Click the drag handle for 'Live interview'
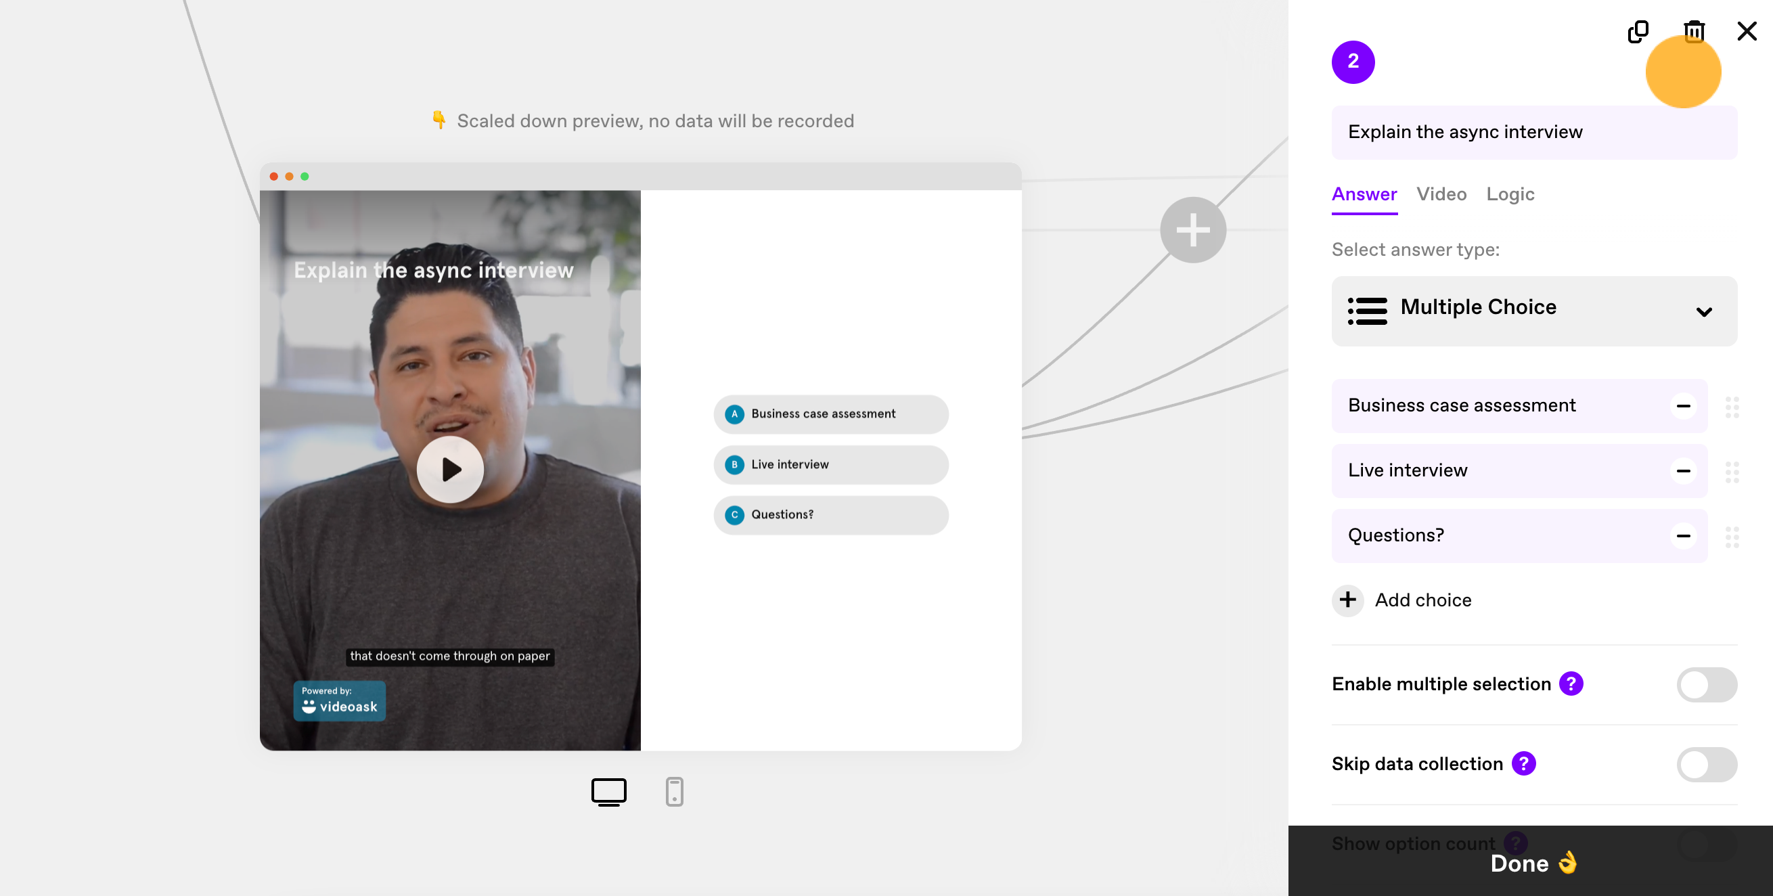The height and width of the screenshot is (896, 1773). pos(1731,472)
